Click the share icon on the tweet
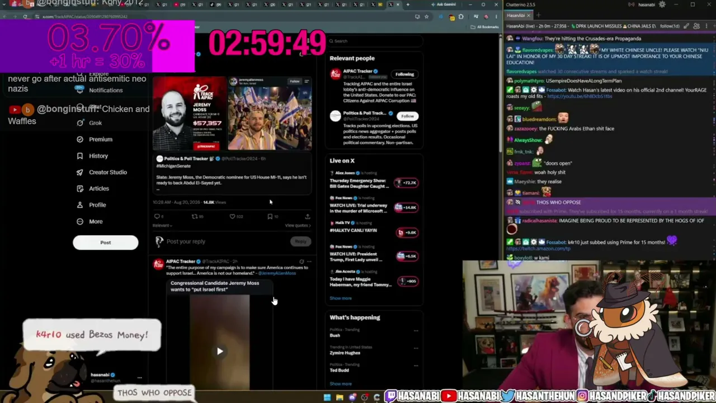This screenshot has width=716, height=403. pyautogui.click(x=307, y=216)
